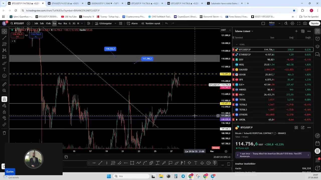Toggle magnet mode

(4, 99)
